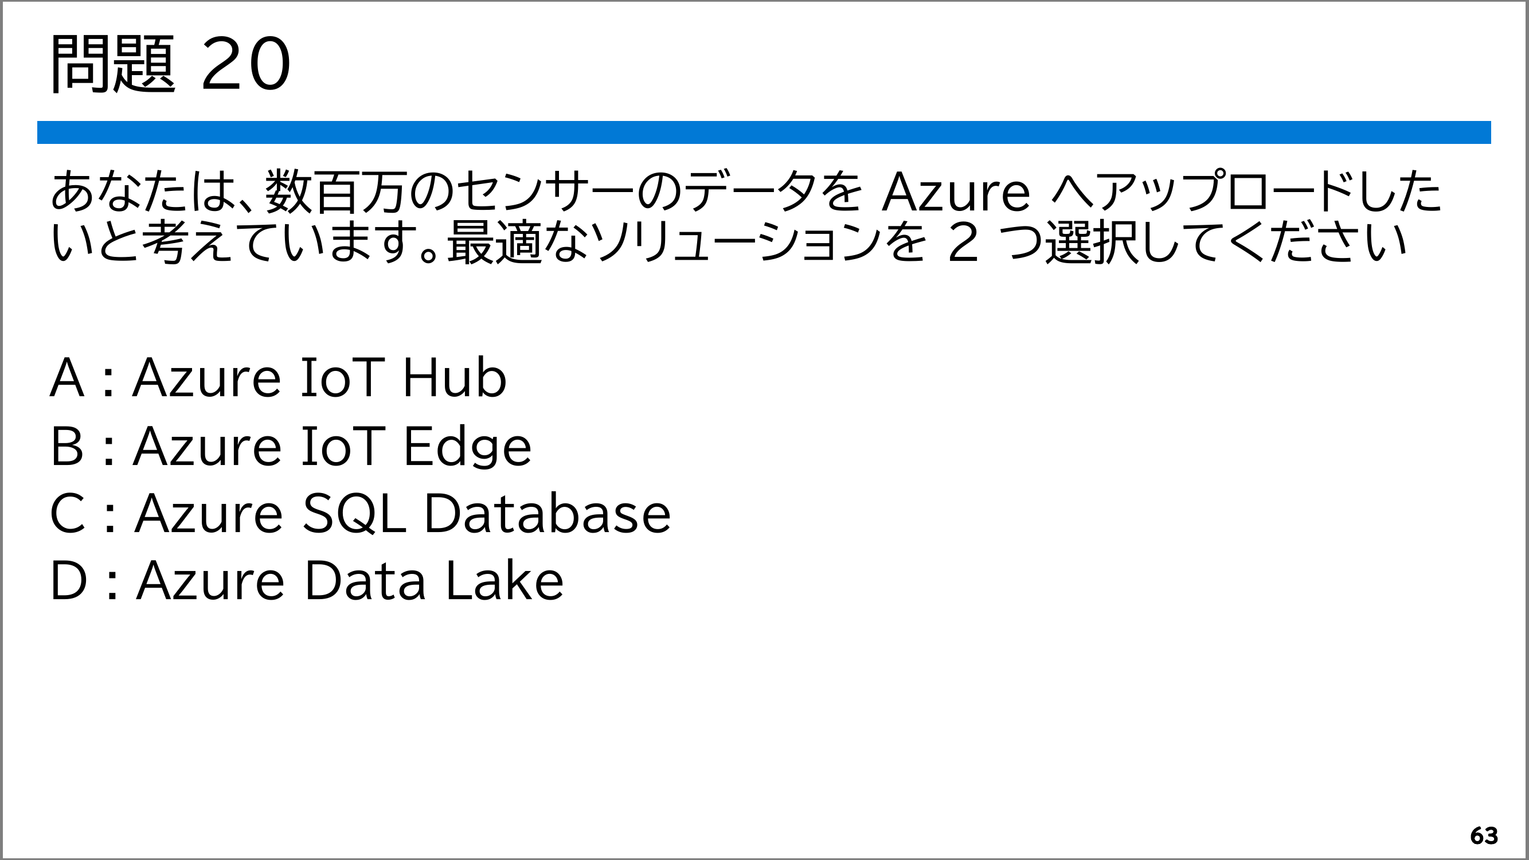Click the word "Lake" in option D
Image resolution: width=1529 pixels, height=860 pixels.
(x=504, y=580)
